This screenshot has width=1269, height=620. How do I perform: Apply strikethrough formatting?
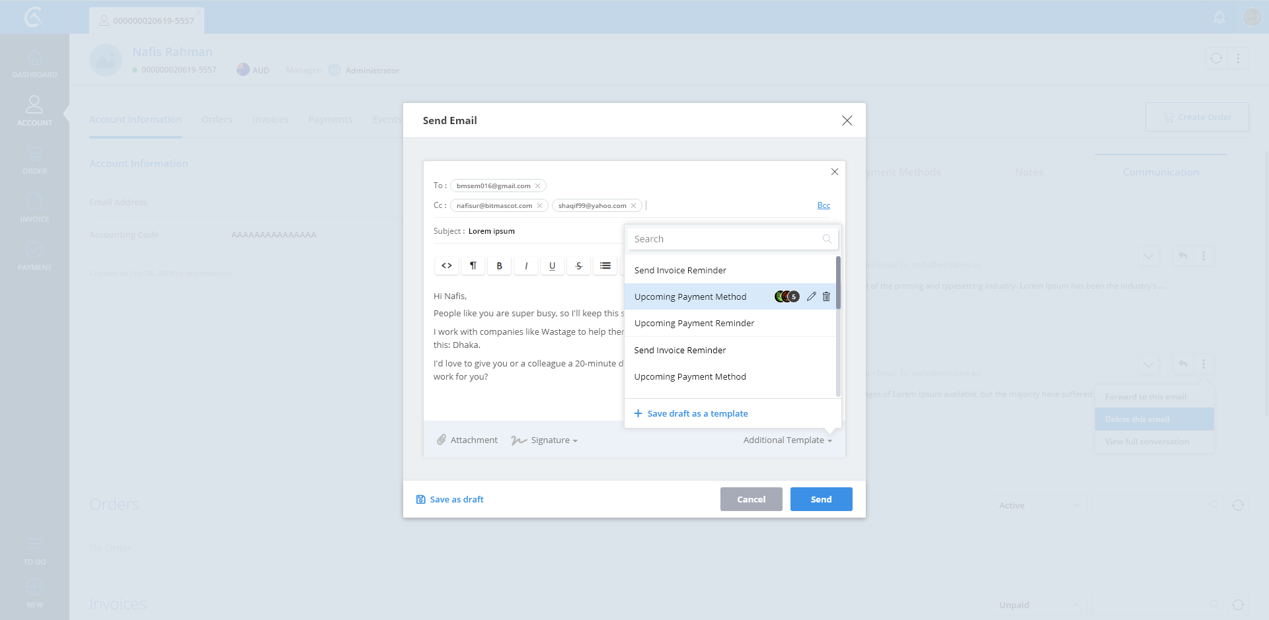pos(579,265)
